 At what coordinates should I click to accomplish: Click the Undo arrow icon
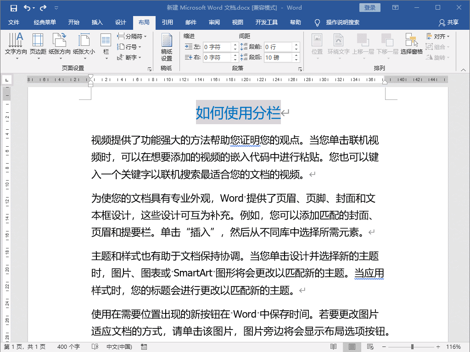click(27, 8)
